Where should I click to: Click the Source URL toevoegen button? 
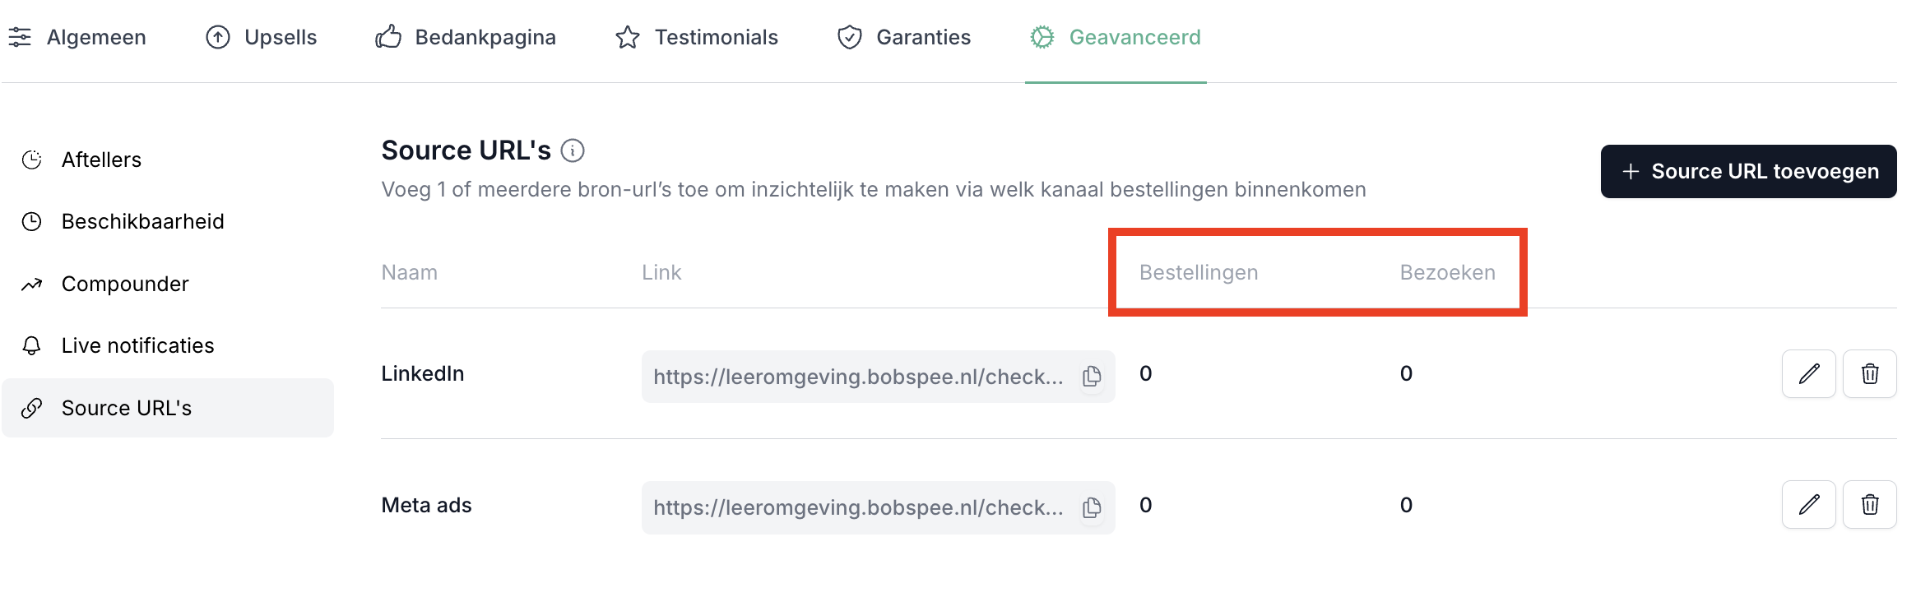tap(1748, 172)
